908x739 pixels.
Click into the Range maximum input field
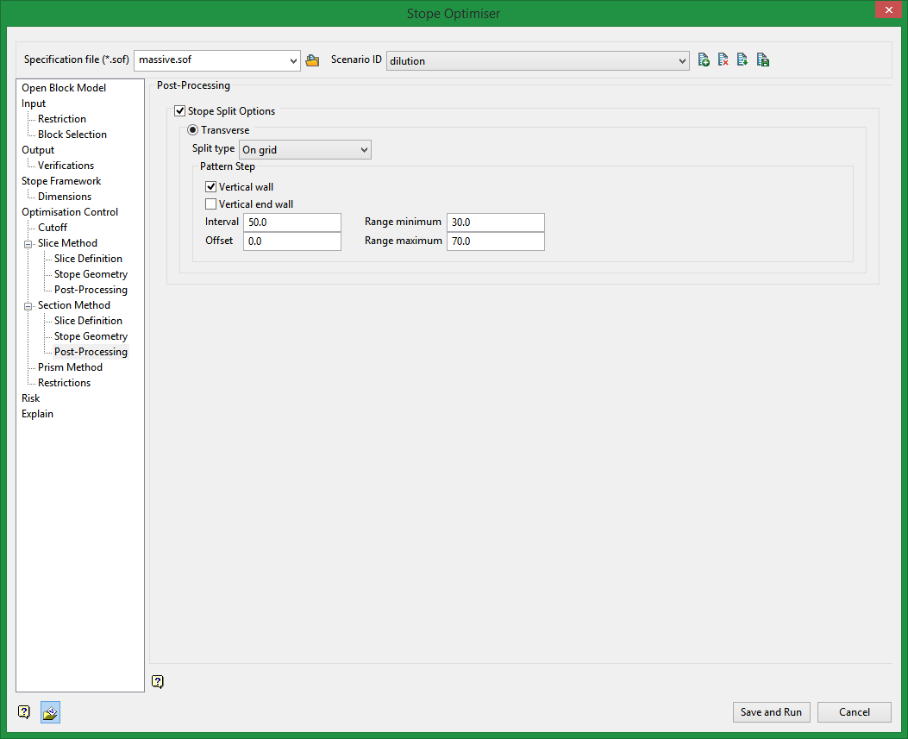(x=495, y=241)
